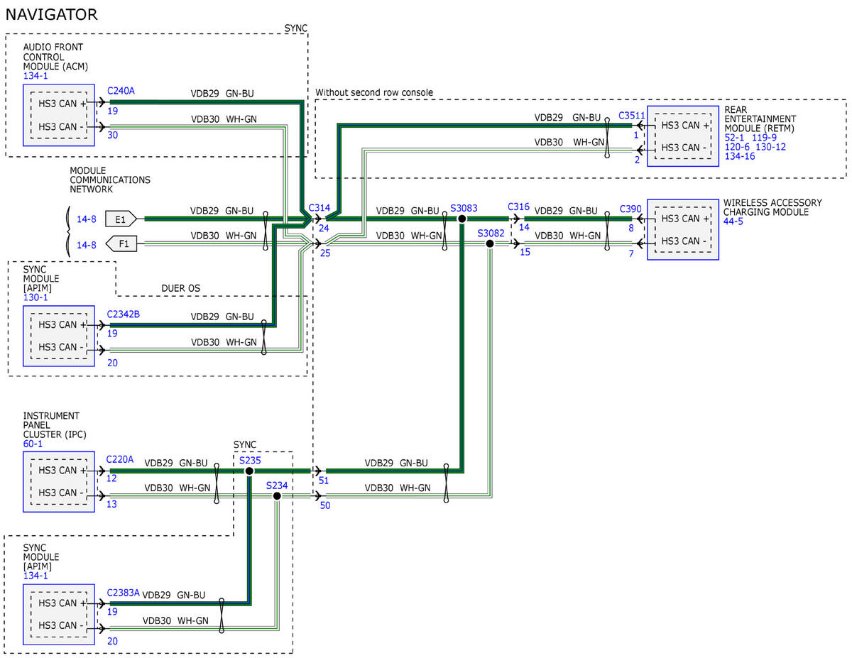
Task: Click the 'WIRELESS ACCESSORY CHARGING MODULE' label
Action: click(x=772, y=207)
